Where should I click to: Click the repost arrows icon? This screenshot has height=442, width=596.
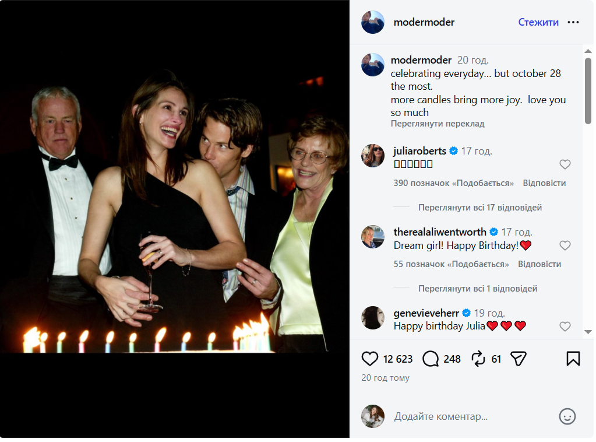click(478, 359)
